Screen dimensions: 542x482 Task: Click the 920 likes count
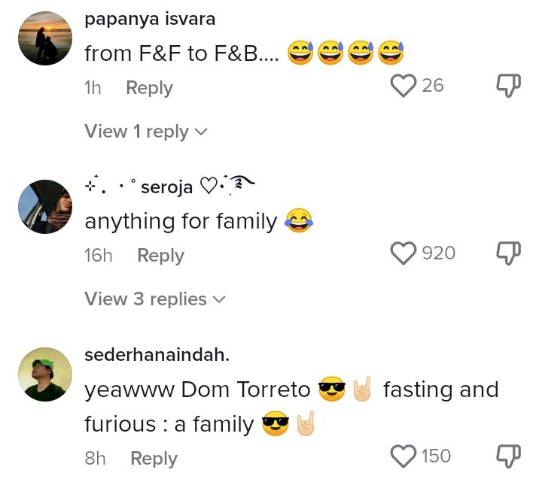(438, 253)
